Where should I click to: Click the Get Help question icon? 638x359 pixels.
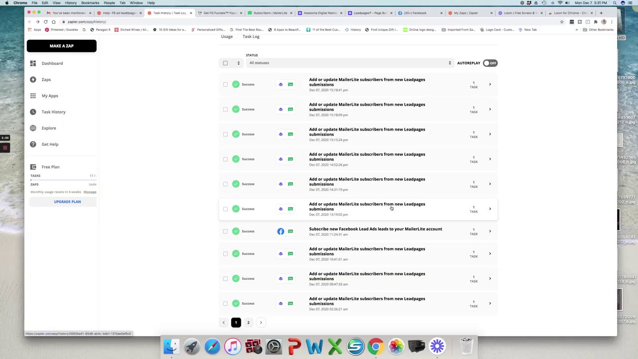(33, 144)
